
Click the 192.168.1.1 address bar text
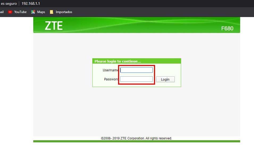pyautogui.click(x=31, y=3)
